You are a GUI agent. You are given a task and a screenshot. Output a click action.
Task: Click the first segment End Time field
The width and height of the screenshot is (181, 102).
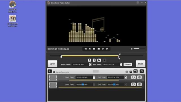(x=116, y=77)
